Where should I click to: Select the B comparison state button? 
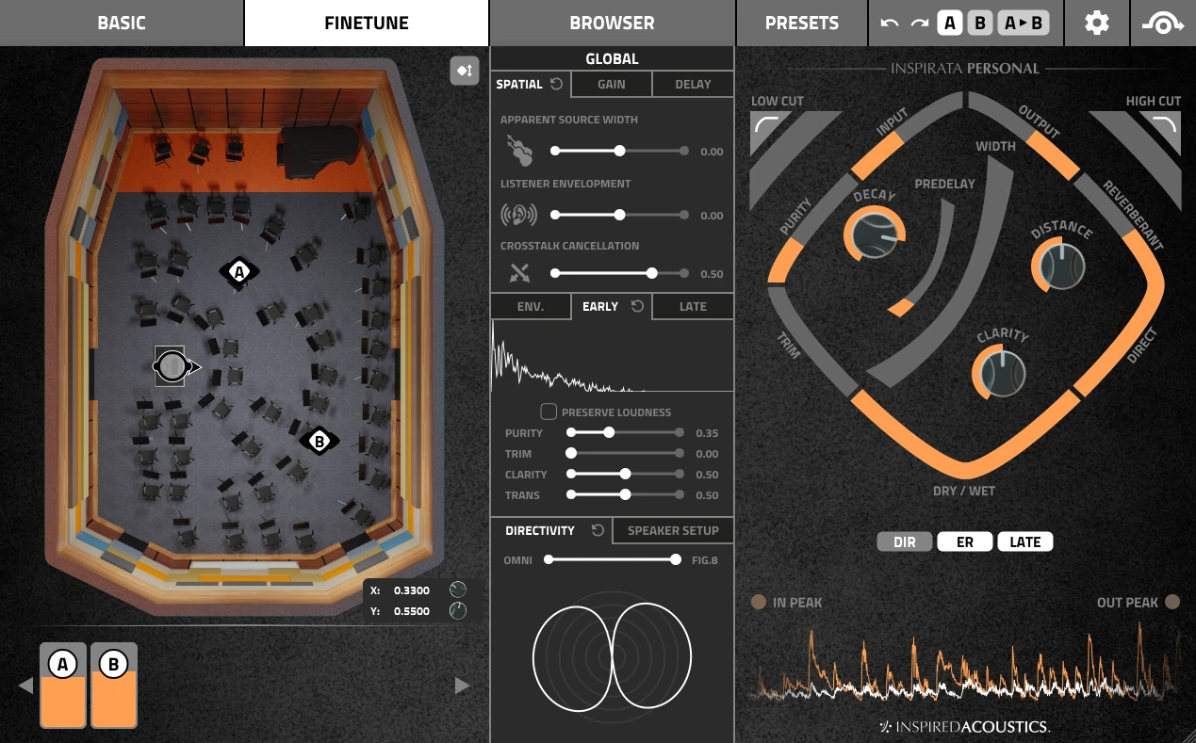[x=979, y=24]
